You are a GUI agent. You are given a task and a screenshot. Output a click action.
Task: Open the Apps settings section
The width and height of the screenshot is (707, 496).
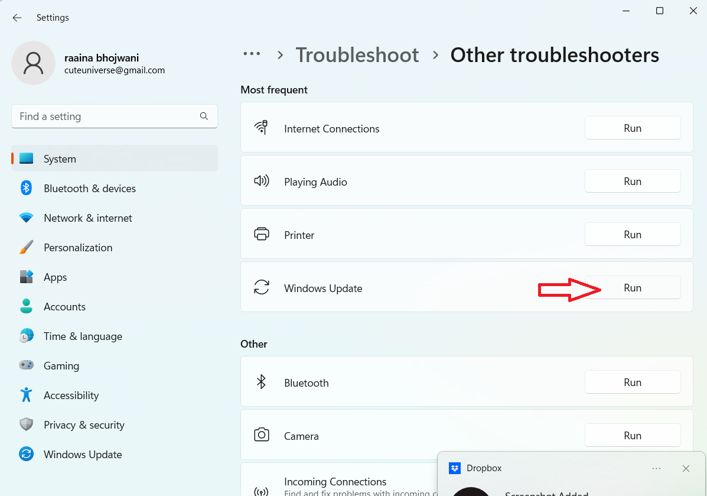[x=56, y=277]
